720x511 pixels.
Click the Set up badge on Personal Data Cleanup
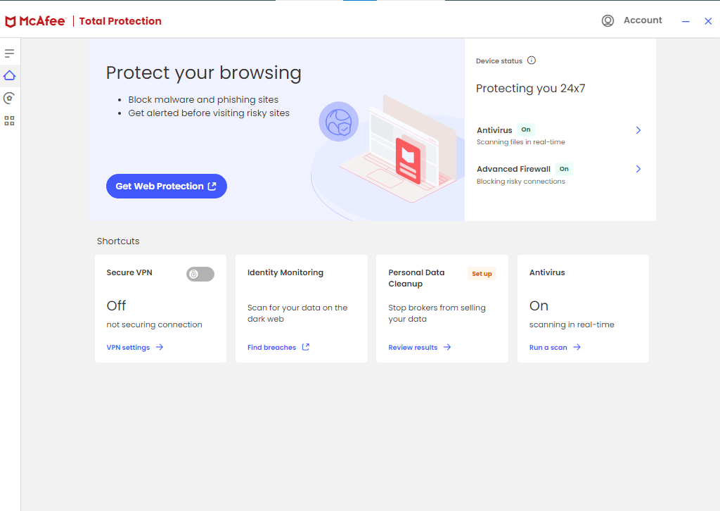482,274
